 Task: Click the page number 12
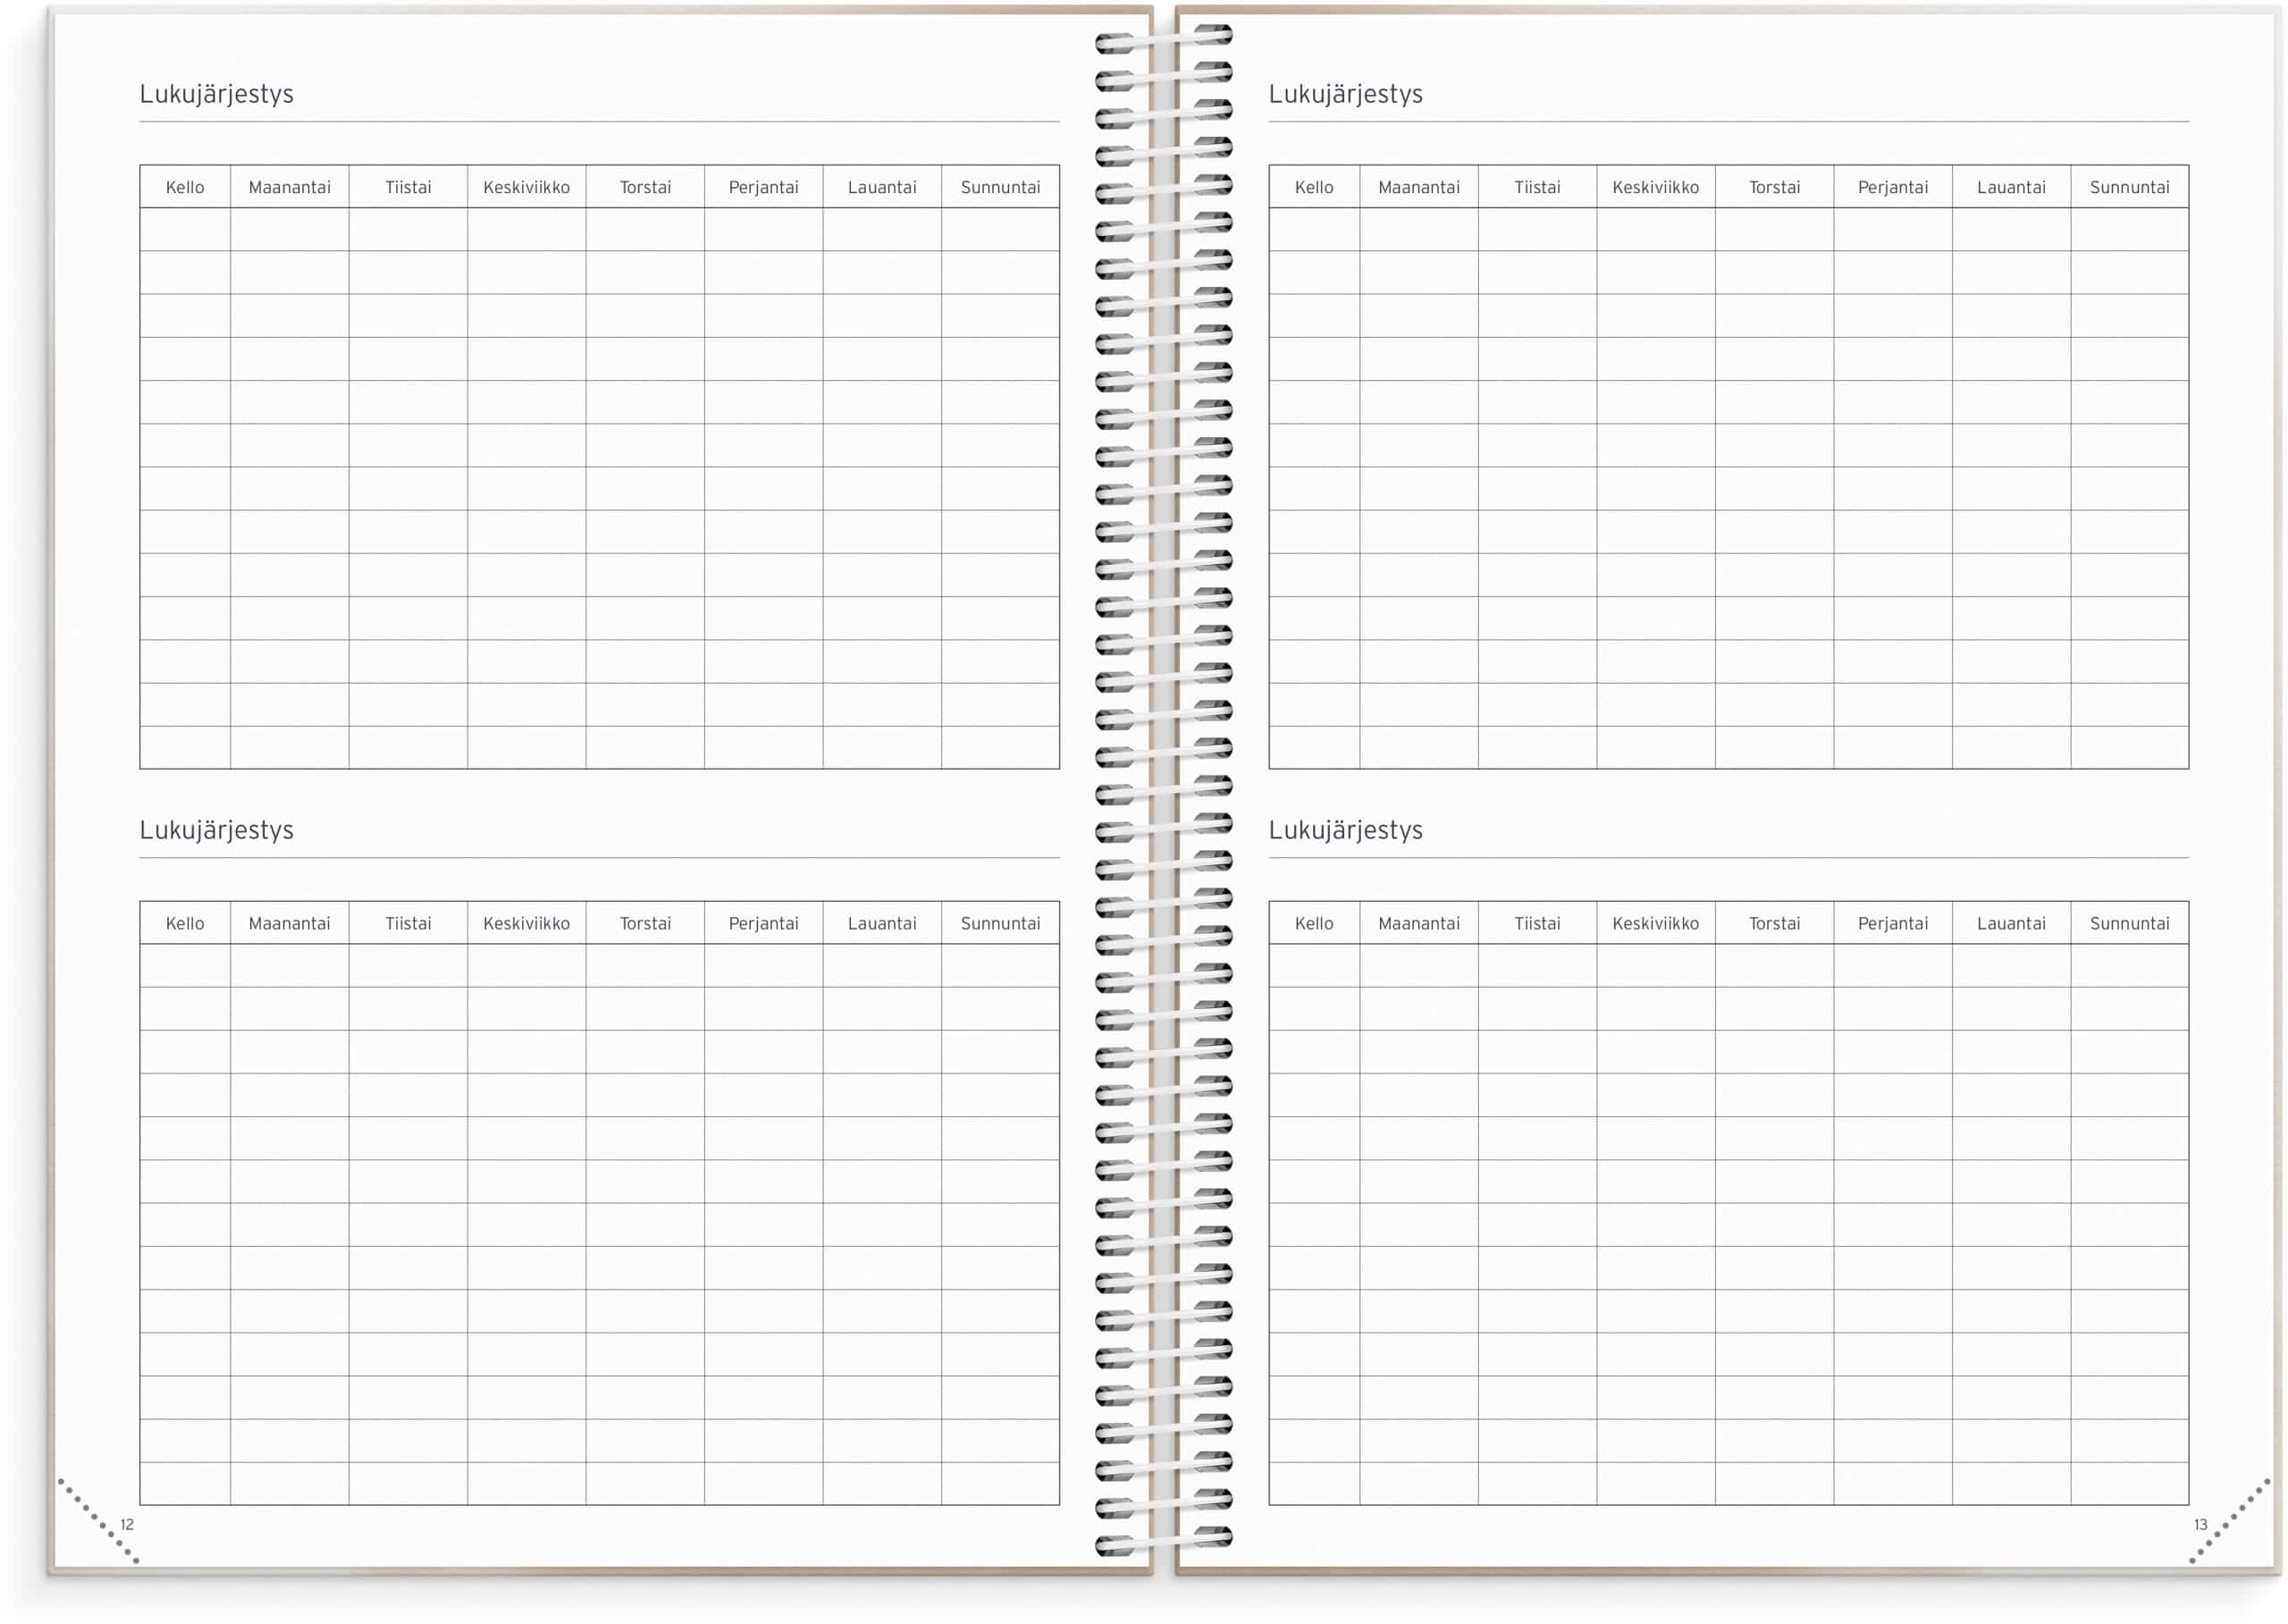127,1524
